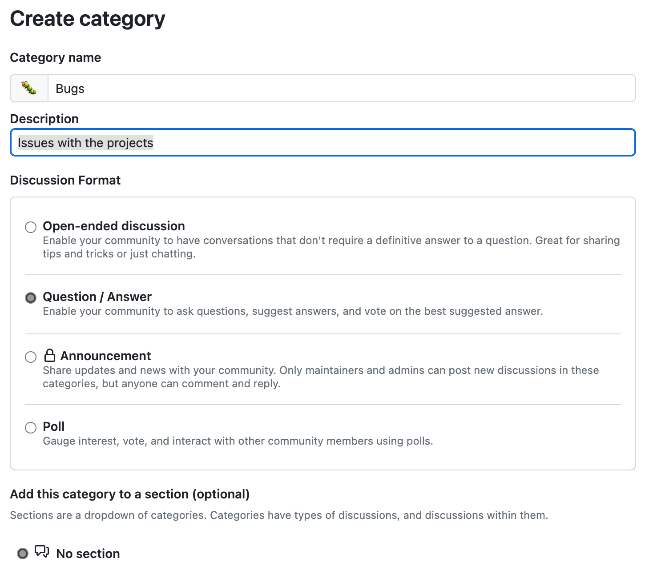Viewport: 645px width, 570px height.
Task: Click the Discussion Format section title
Action: [x=65, y=180]
